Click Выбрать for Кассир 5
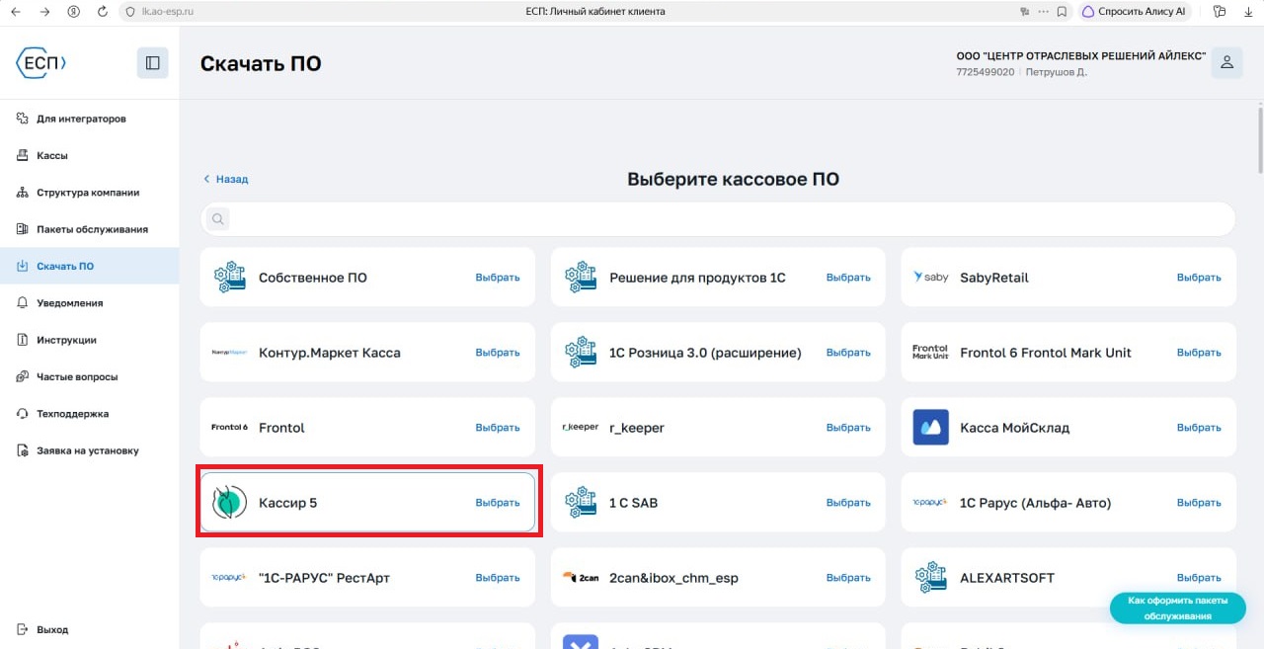The image size is (1264, 649). tap(498, 503)
